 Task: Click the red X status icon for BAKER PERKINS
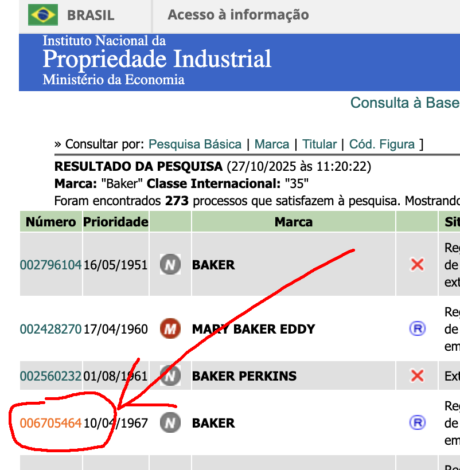(x=417, y=375)
